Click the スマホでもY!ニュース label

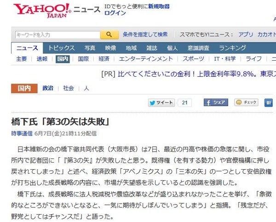206,34
